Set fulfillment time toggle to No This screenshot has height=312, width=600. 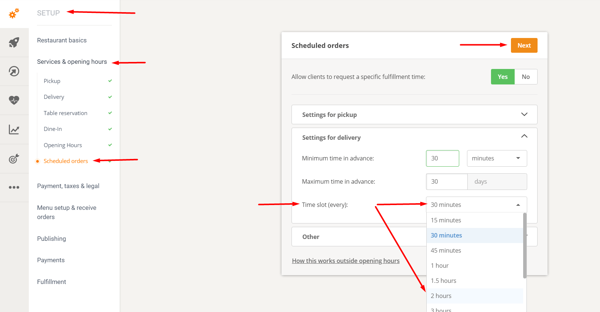pyautogui.click(x=526, y=77)
